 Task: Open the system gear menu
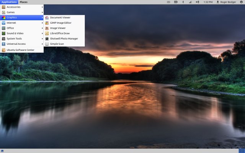tap(241, 2)
